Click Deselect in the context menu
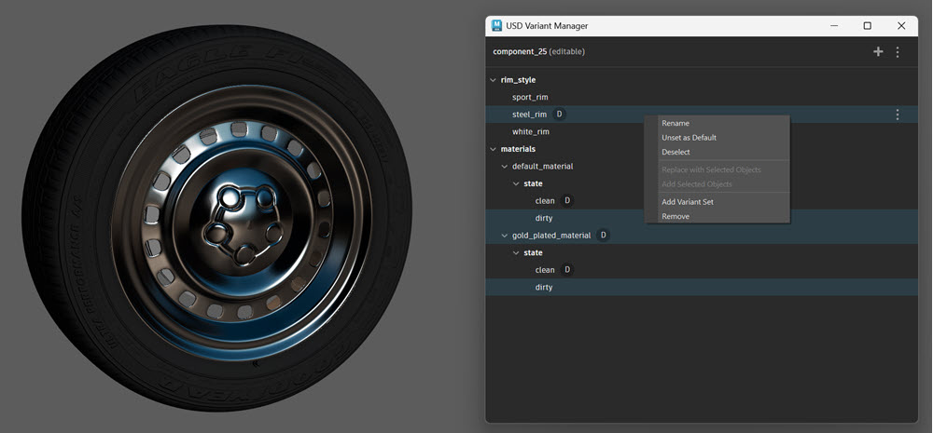This screenshot has width=933, height=433. click(675, 152)
